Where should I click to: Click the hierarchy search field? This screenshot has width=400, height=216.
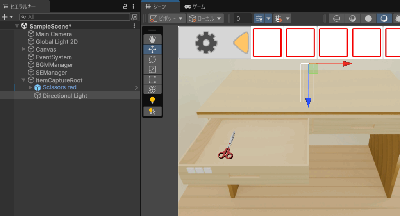(75, 17)
